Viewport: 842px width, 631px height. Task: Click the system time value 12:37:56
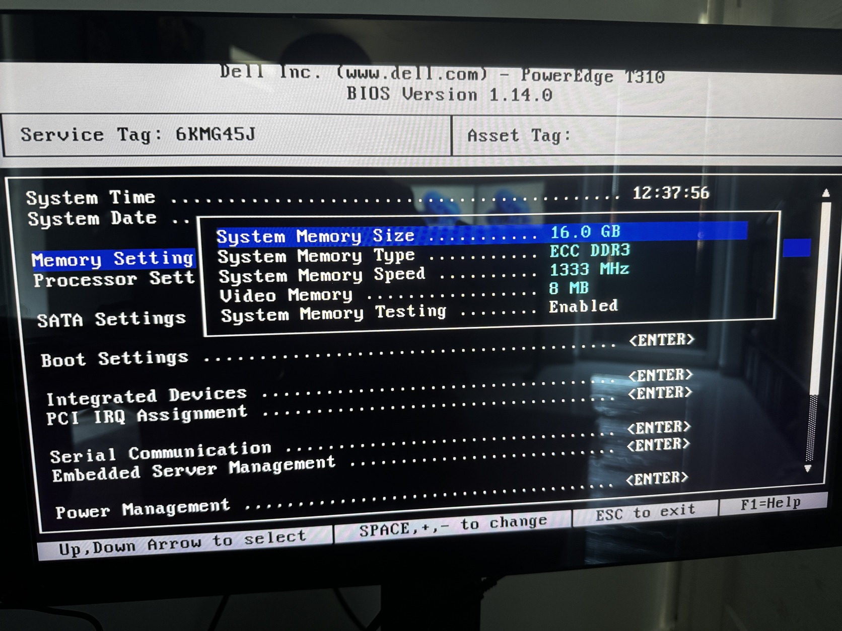coord(671,193)
